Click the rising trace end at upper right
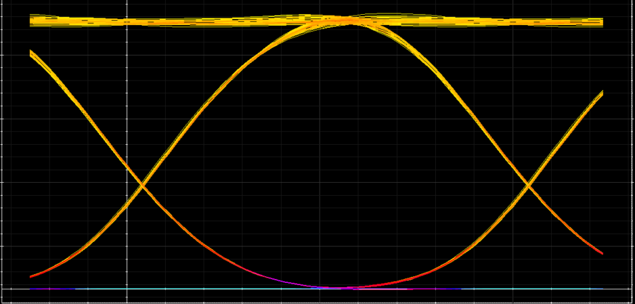Image resolution: width=635 pixels, height=304 pixels. click(601, 93)
